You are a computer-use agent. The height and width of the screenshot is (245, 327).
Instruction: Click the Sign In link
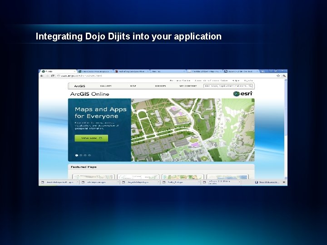coord(248,80)
